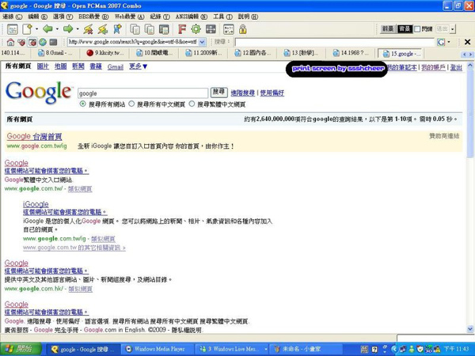The width and height of the screenshot is (475, 356).
Task: Expand hidden tray icons arrow
Action: point(394,349)
